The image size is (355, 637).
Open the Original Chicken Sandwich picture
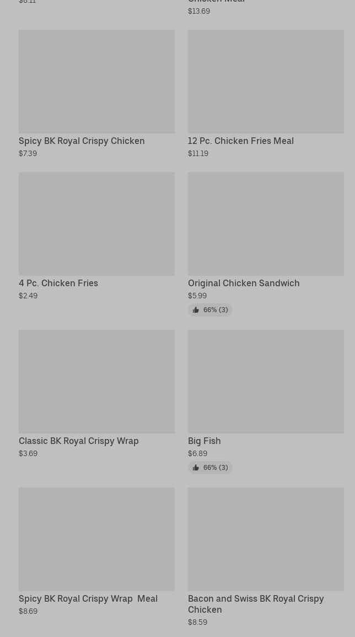(x=266, y=224)
